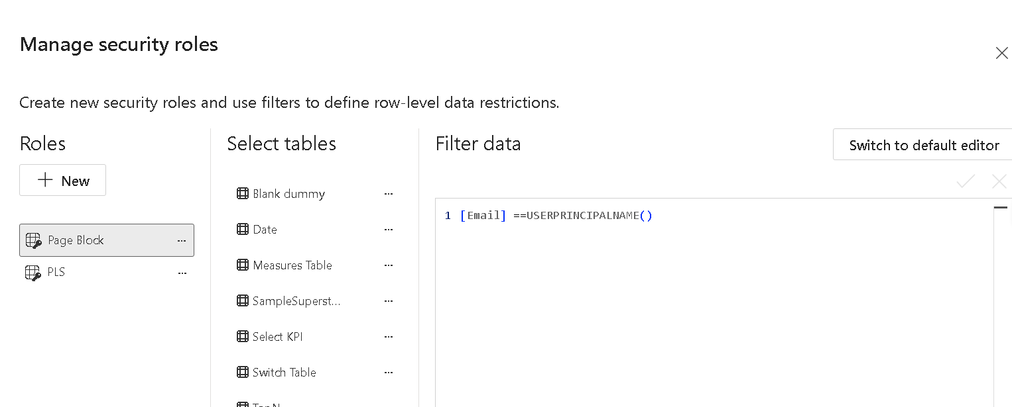Create a New security role
This screenshot has width=1012, height=407.
pyautogui.click(x=63, y=181)
